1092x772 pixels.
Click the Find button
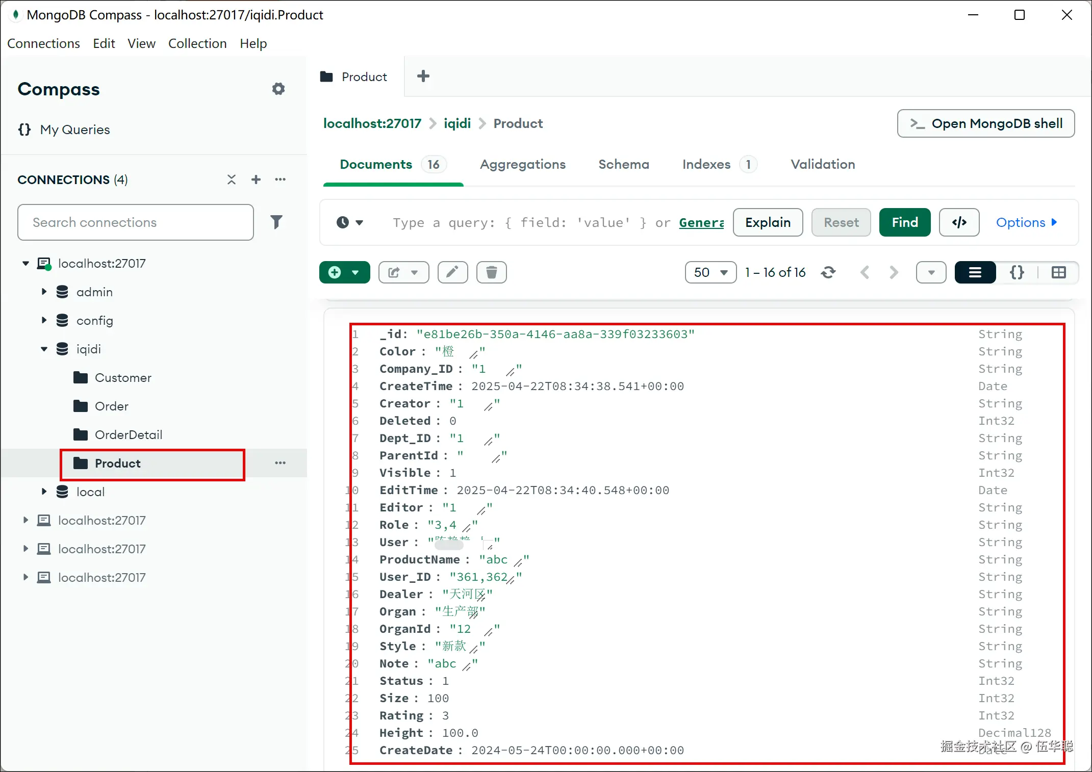pos(904,222)
